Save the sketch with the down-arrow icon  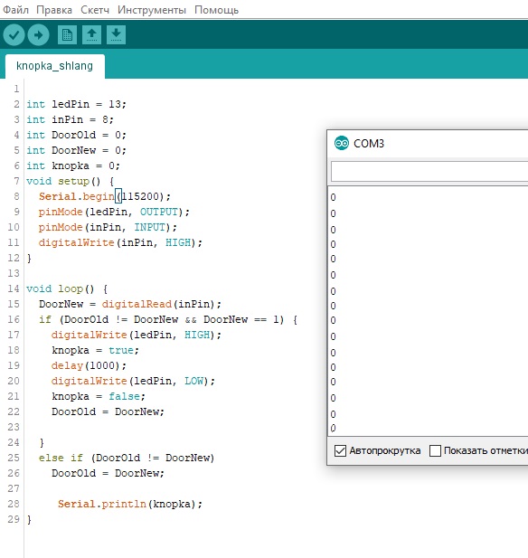coord(116,35)
